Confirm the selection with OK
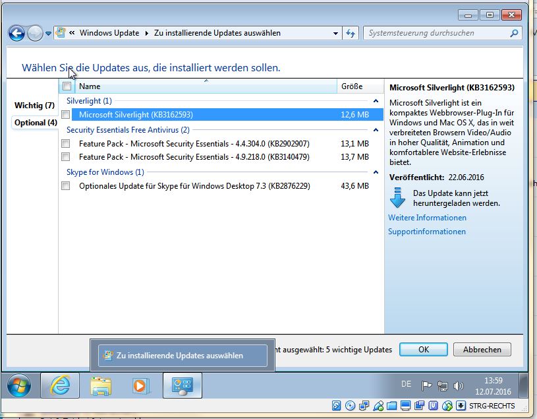 423,350
